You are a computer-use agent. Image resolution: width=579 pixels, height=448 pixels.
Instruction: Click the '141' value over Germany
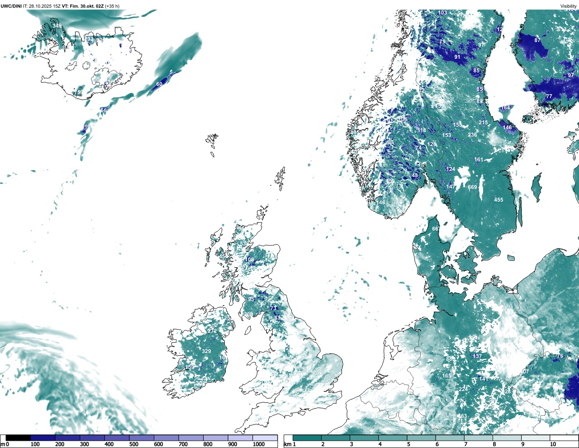484,379
